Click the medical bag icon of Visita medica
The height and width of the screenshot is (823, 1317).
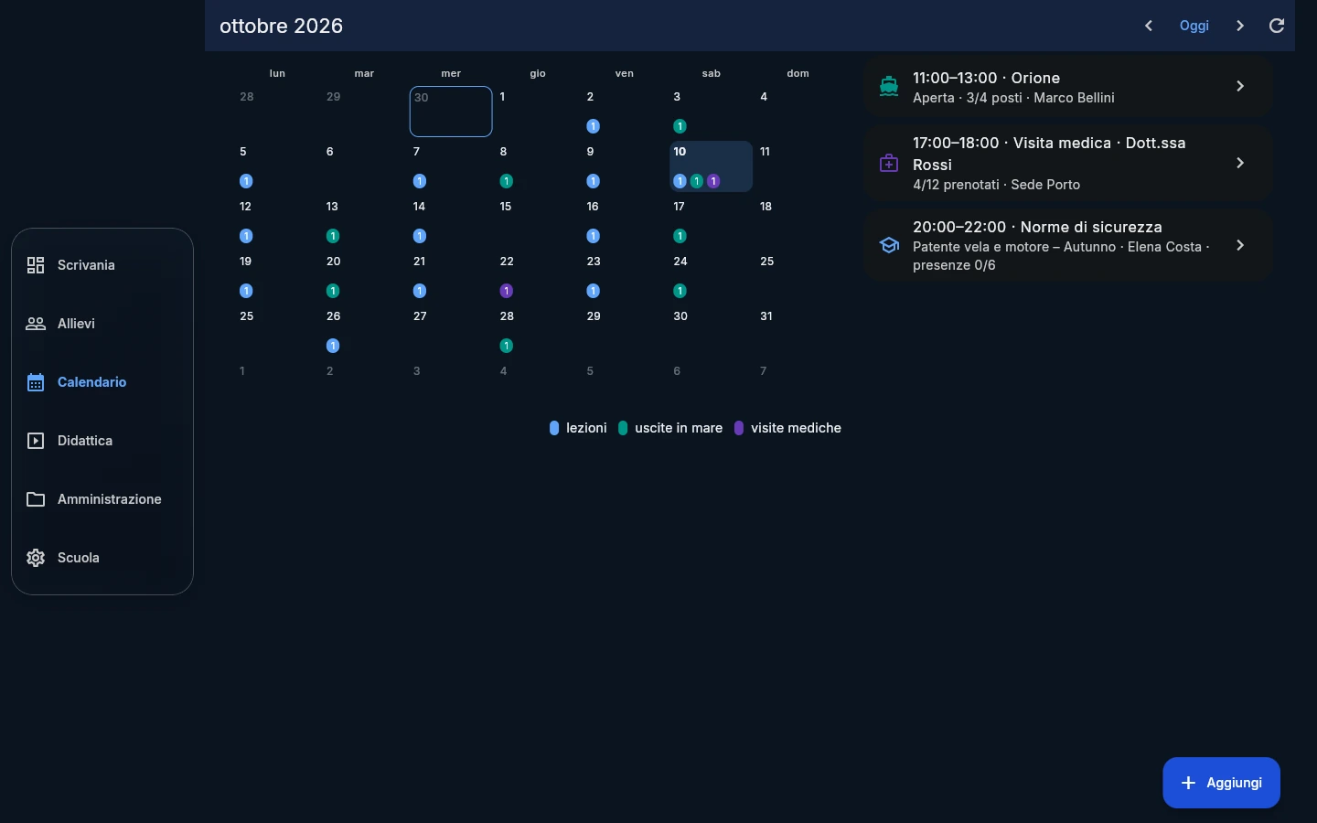pos(889,163)
